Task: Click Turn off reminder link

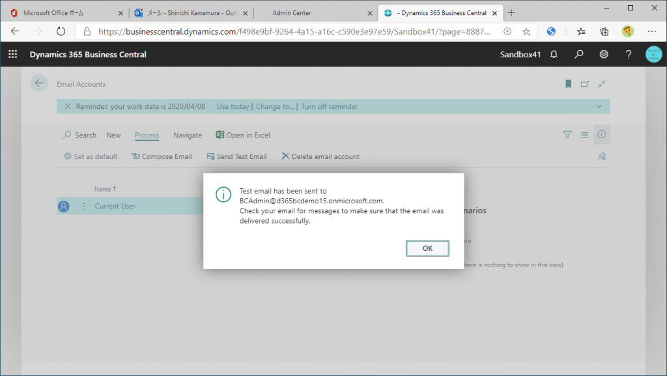Action: [x=329, y=106]
